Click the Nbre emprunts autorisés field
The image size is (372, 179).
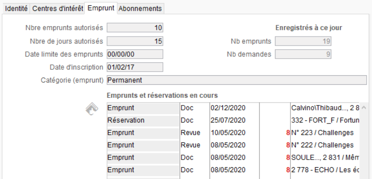tap(135, 28)
